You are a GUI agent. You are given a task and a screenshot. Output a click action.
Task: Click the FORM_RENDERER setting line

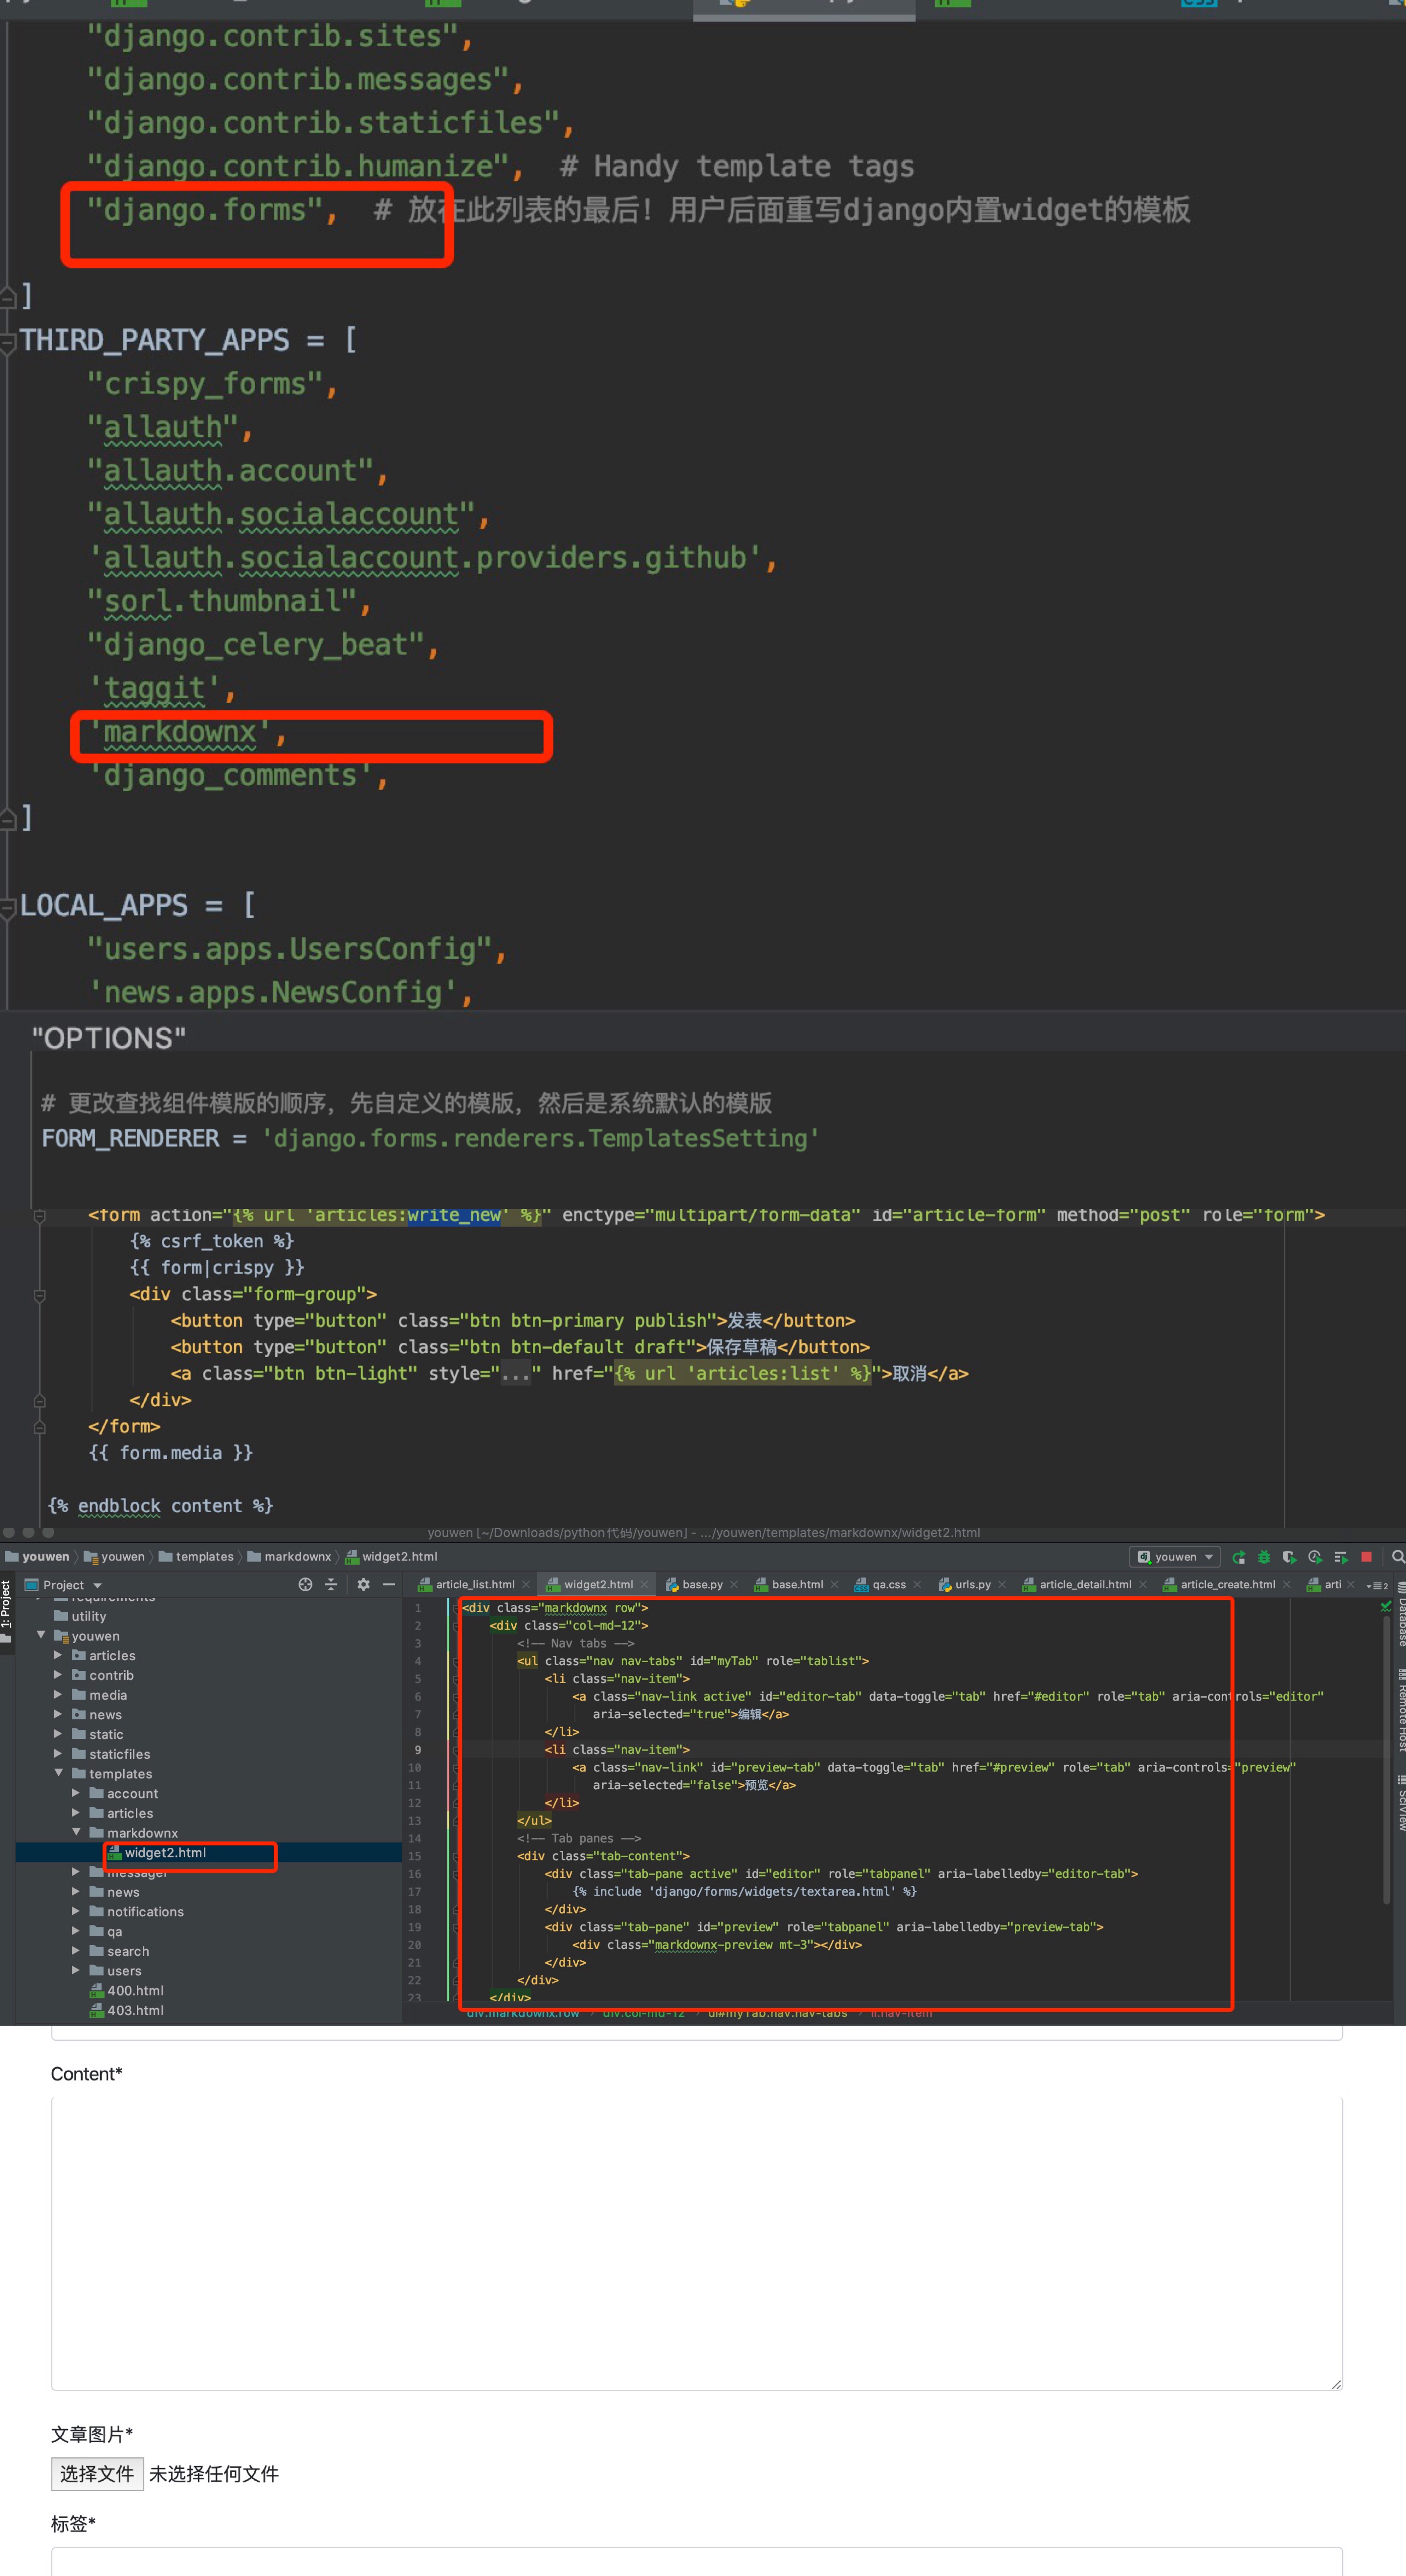pyautogui.click(x=430, y=1138)
